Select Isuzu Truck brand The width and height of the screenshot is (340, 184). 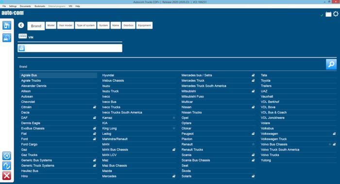(138, 91)
